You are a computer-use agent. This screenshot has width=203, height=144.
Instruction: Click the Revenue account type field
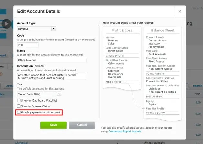click(34, 29)
